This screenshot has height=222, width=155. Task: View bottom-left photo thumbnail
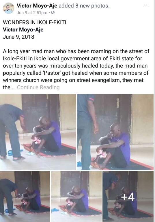click(x=25, y=196)
